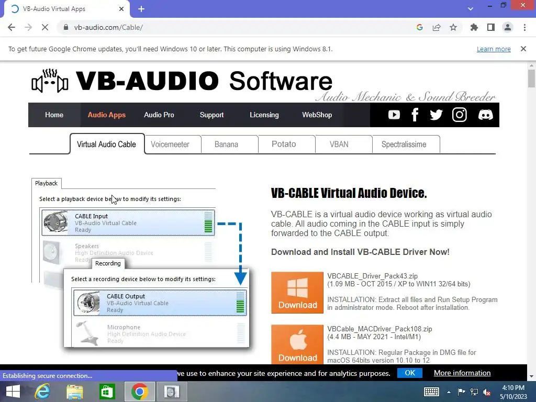Share this page using share icon

pyautogui.click(x=437, y=27)
